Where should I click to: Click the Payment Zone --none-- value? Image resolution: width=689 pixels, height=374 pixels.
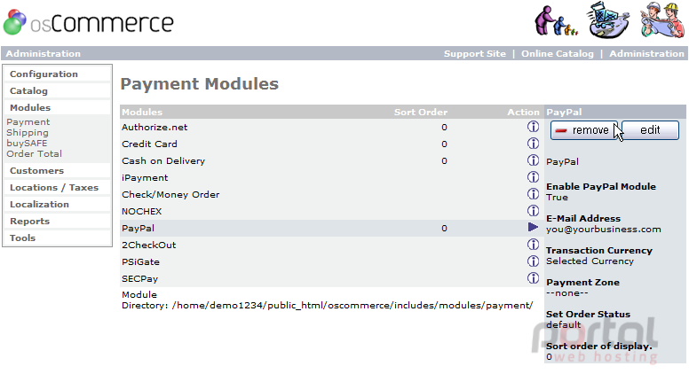coord(566,292)
